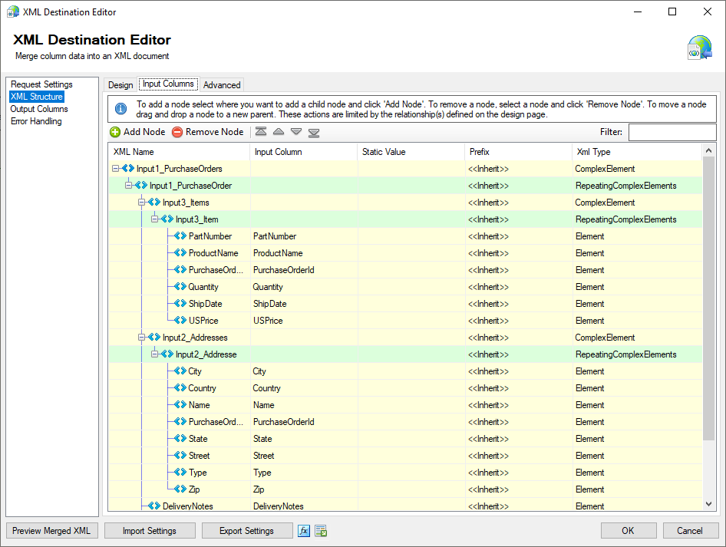This screenshot has width=726, height=547.
Task: Switch to the Design tab
Action: point(120,84)
